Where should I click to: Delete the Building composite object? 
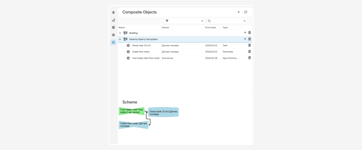pos(250,33)
